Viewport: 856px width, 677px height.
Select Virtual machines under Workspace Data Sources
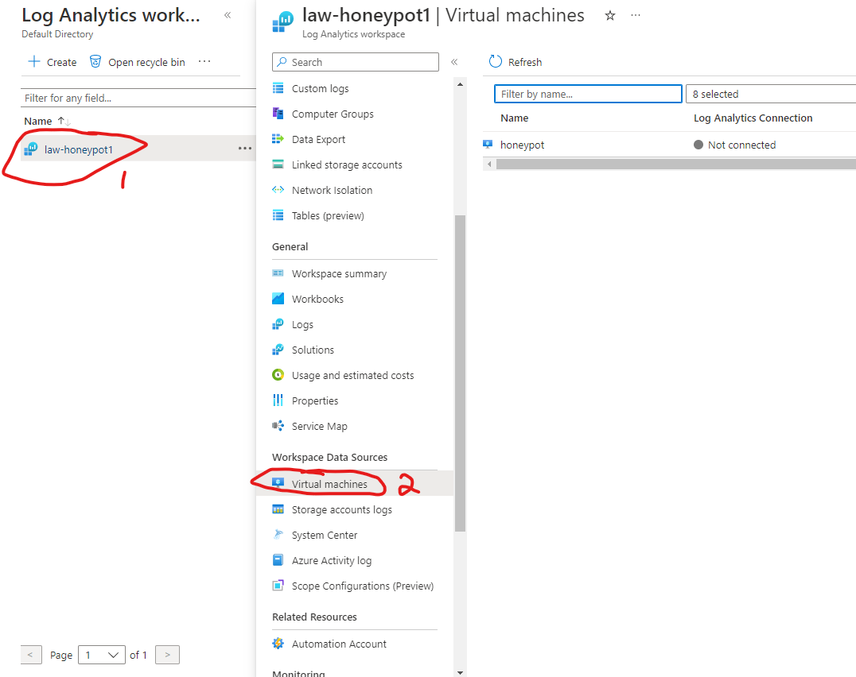(331, 484)
